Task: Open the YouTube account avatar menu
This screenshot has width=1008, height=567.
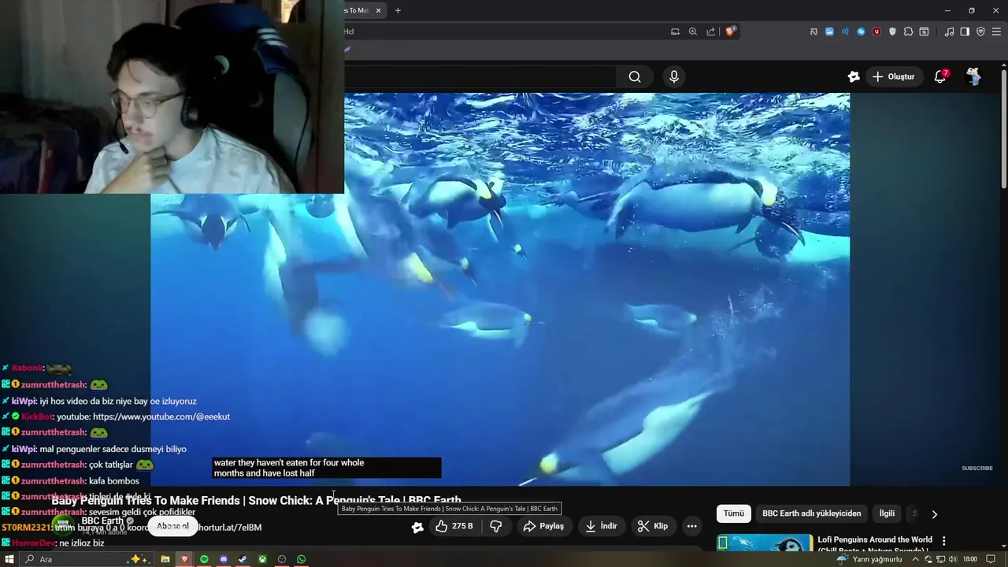Action: point(974,76)
